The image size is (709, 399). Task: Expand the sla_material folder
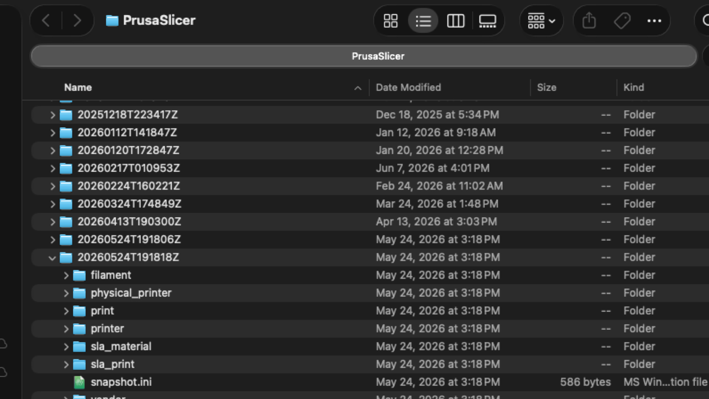(x=66, y=347)
